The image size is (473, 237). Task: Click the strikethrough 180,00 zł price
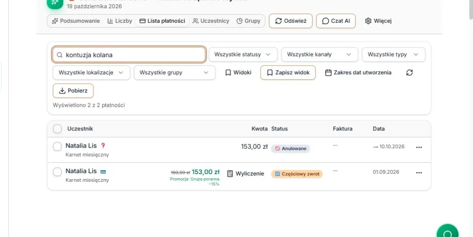coord(180,172)
